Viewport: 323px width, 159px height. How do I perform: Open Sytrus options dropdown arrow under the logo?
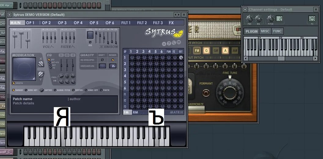(164, 44)
